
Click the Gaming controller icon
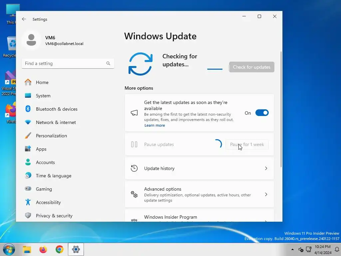coord(28,189)
